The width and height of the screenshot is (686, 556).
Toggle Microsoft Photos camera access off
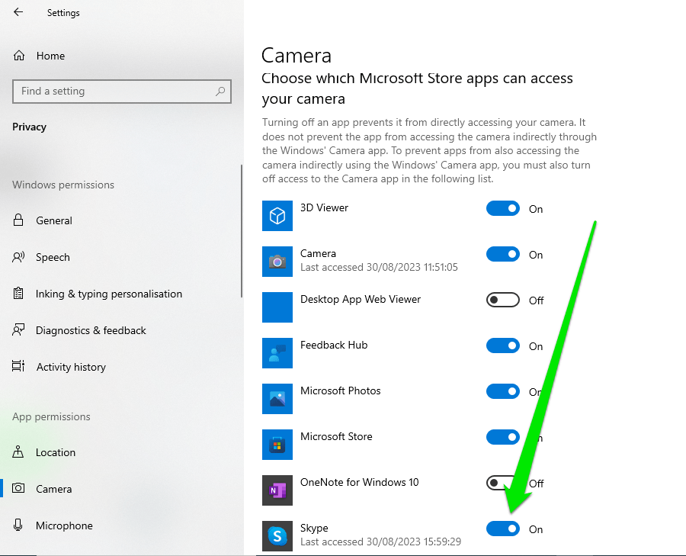503,391
